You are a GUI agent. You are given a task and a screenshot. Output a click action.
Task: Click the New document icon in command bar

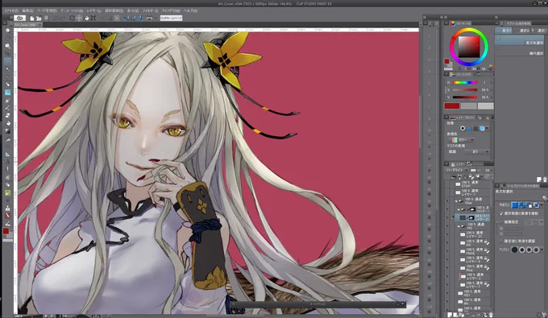coord(31,19)
